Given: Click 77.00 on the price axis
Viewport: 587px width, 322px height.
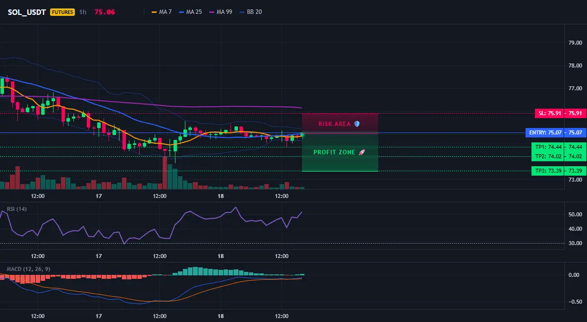Looking at the screenshot, I should (575, 88).
